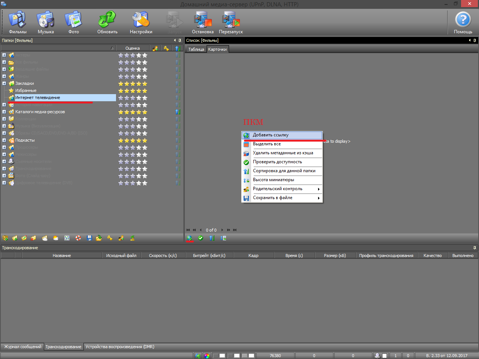The height and width of the screenshot is (359, 479).
Task: Choose Добавить ссылку from context menu
Action: (271, 135)
